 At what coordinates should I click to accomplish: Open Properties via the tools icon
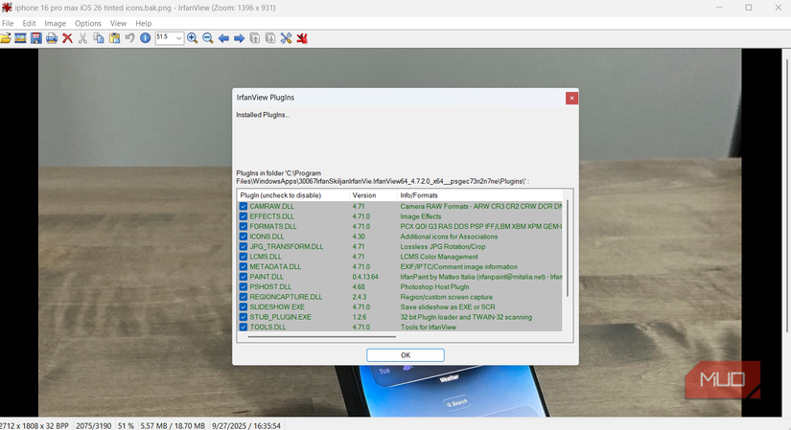286,38
